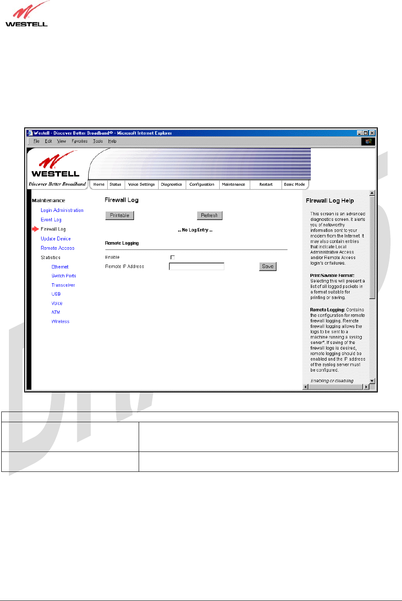View USB statistics
The image size is (402, 601).
pos(56,294)
